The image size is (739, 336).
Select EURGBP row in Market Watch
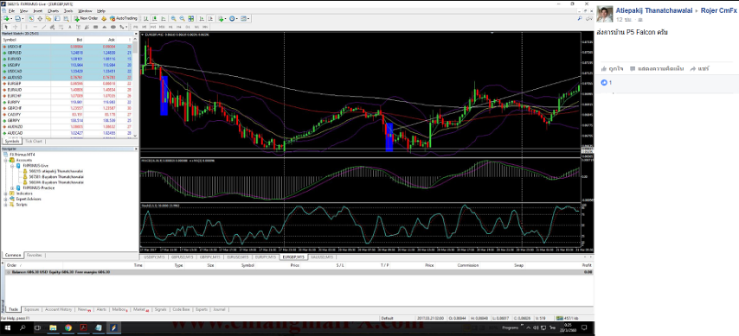67,83
